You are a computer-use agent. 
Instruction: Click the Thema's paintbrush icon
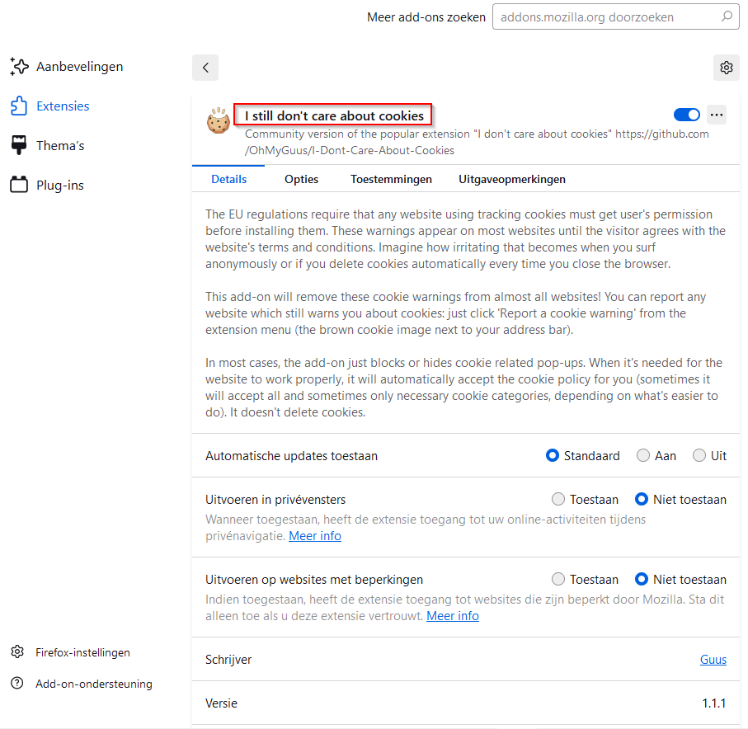coord(19,145)
